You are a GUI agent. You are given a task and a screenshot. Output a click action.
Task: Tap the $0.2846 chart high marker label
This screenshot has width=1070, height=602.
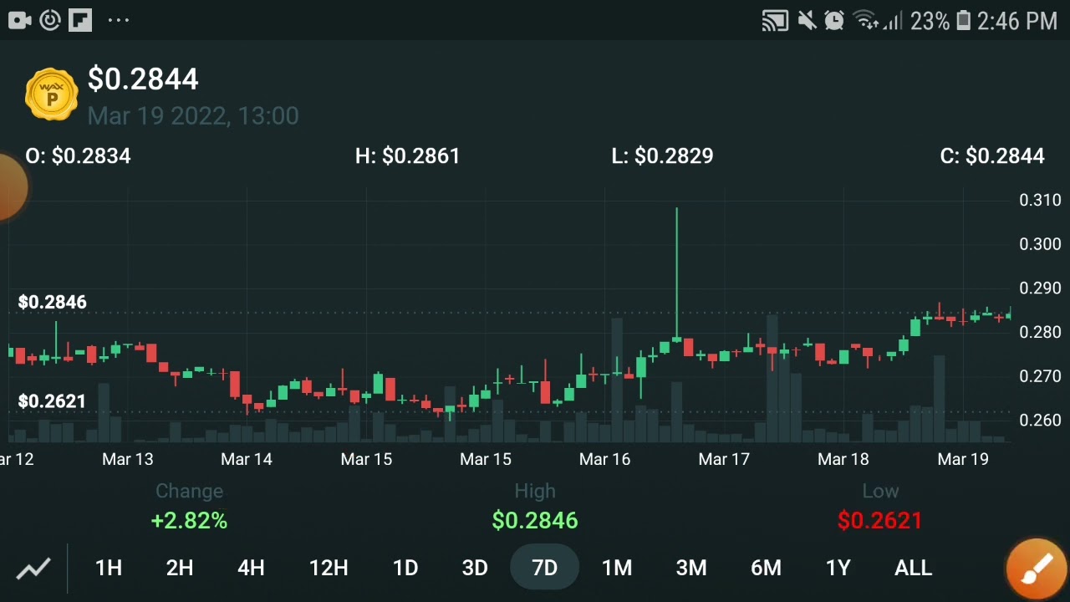pos(52,302)
